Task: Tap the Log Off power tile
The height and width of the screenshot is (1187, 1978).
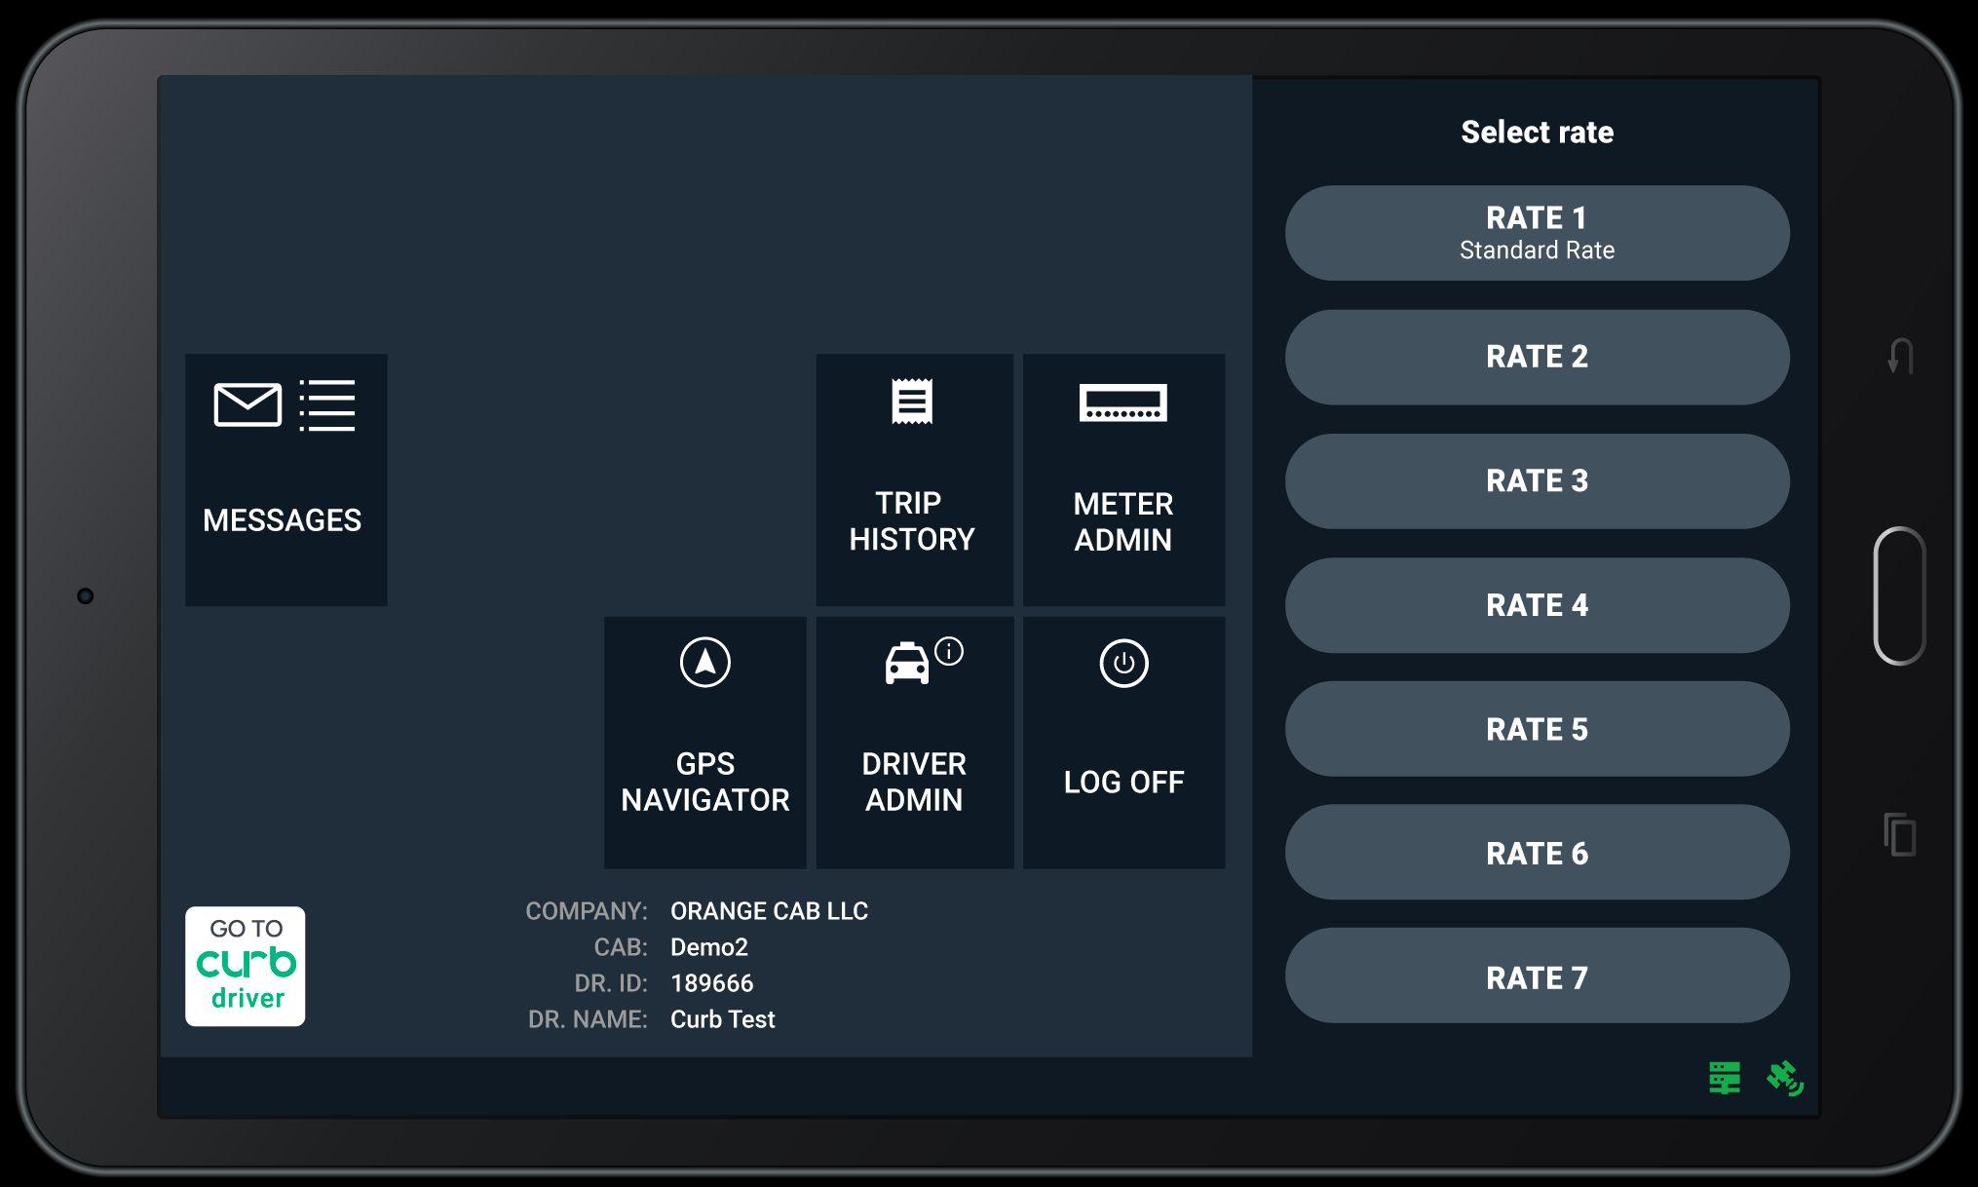Action: click(x=1122, y=742)
